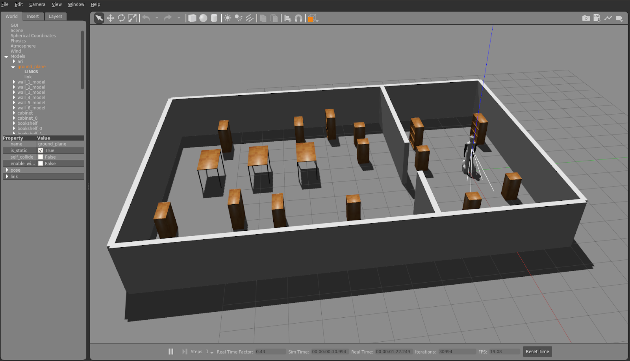Check the enable_wind property box
Viewport: 630px width, 361px height.
point(41,163)
